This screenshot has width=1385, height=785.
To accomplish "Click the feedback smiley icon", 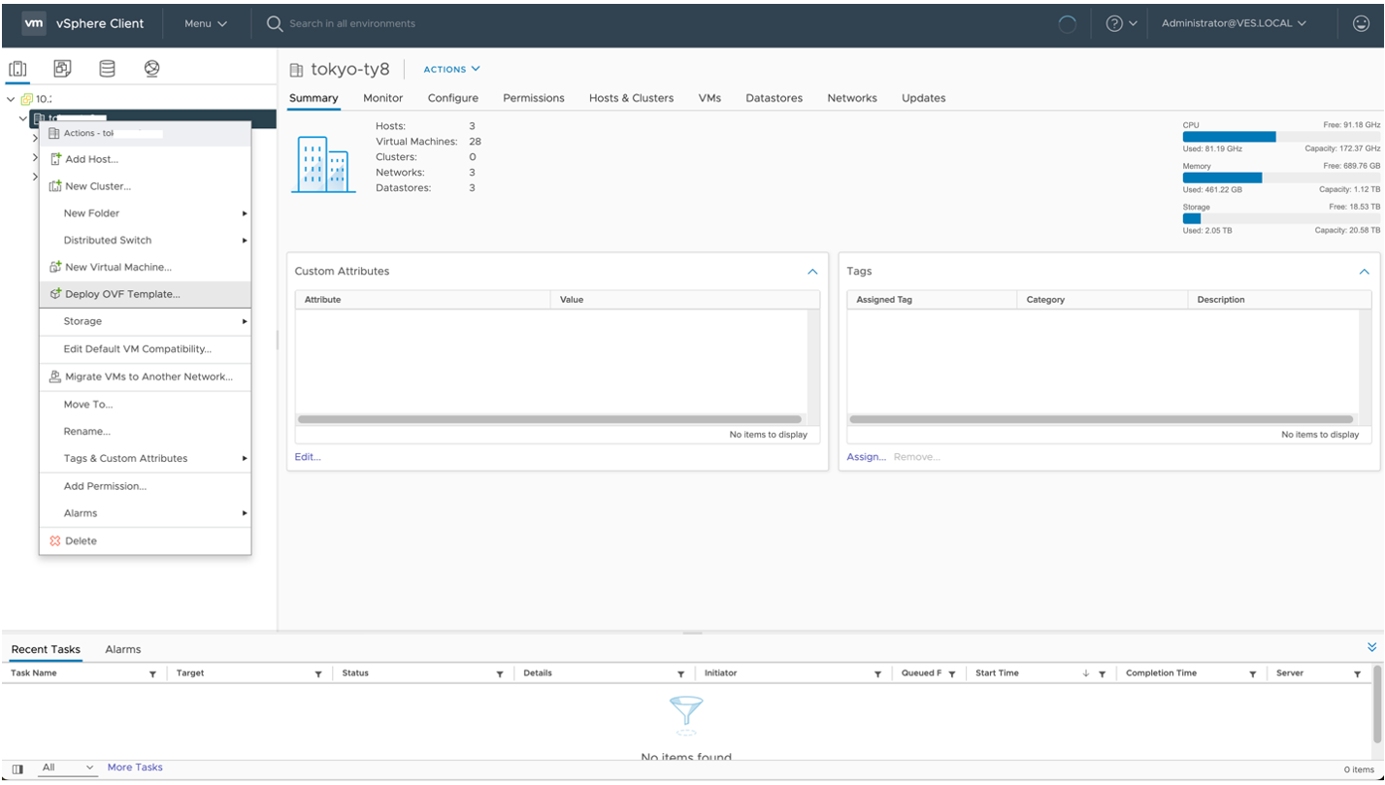I will point(1360,22).
